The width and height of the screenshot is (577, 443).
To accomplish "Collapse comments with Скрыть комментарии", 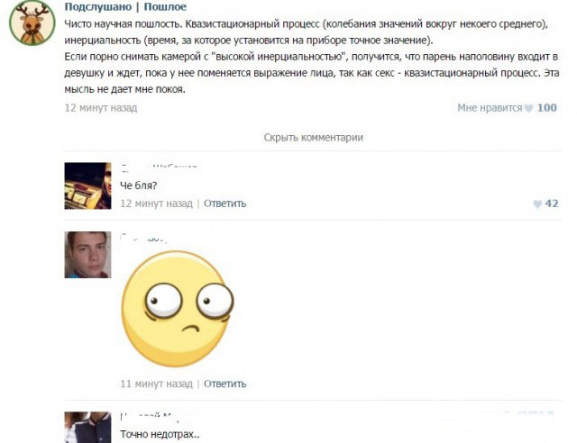I will tap(314, 138).
